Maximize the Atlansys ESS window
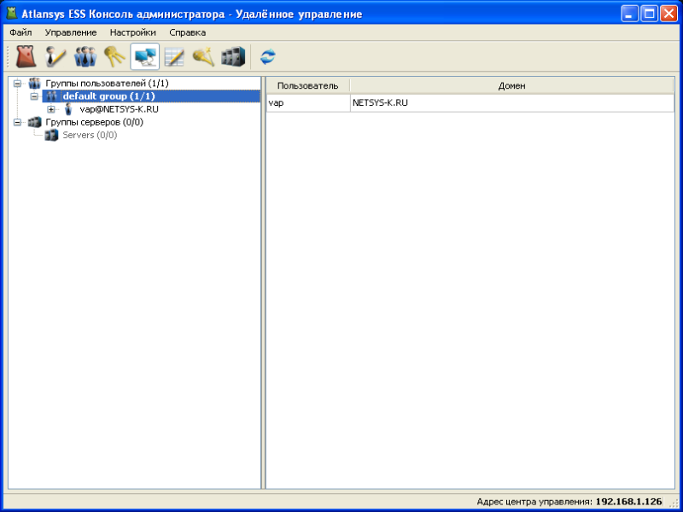Viewport: 683px width, 512px height. tap(649, 15)
